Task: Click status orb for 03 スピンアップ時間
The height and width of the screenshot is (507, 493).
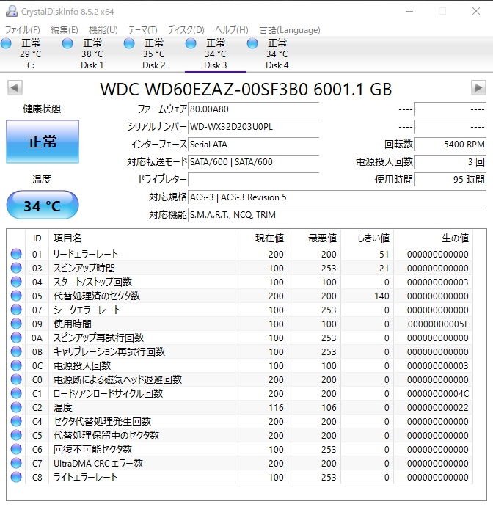Action: [x=16, y=268]
